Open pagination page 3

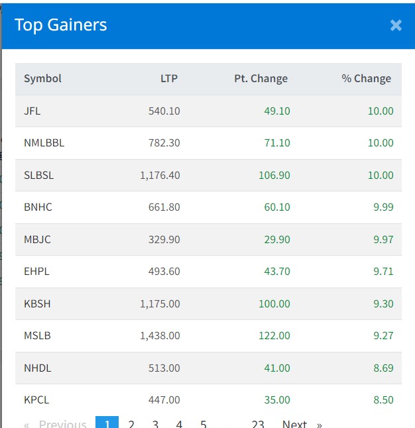tap(155, 424)
